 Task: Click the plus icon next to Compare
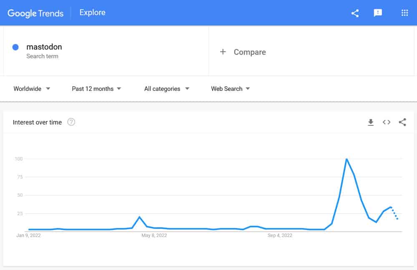click(x=223, y=52)
